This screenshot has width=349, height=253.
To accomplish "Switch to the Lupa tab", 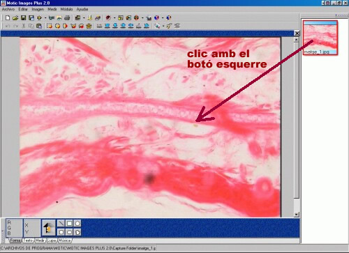I will pyautogui.click(x=52, y=240).
